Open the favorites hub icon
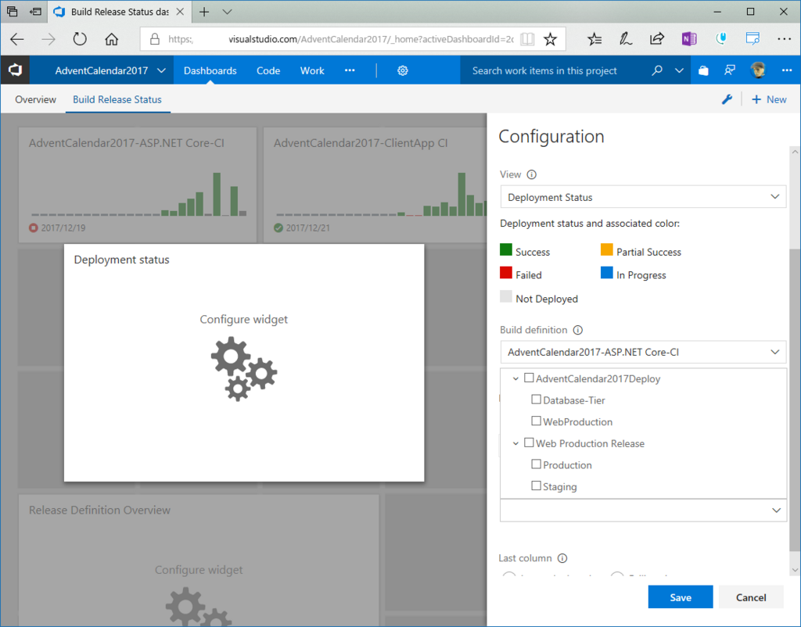801x627 pixels. pyautogui.click(x=594, y=39)
